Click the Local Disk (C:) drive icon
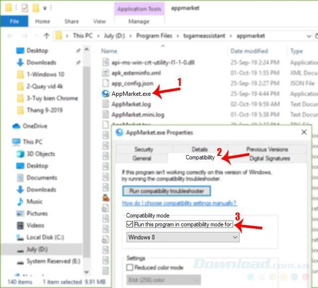The height and width of the screenshot is (288, 318). 20,237
